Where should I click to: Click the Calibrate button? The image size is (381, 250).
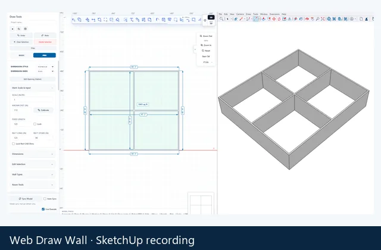click(x=43, y=110)
